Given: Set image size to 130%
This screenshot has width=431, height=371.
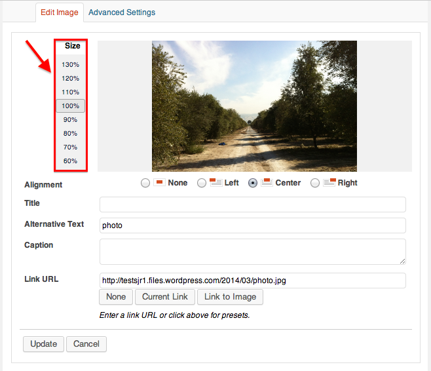Looking at the screenshot, I should coord(70,65).
